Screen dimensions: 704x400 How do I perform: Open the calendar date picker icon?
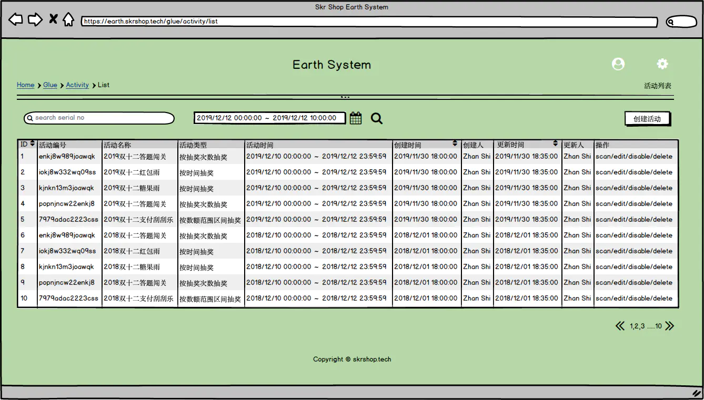pos(356,118)
